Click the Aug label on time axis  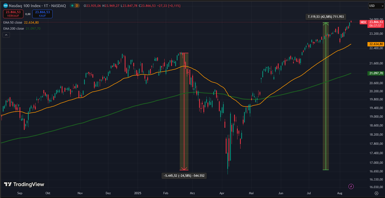point(340,193)
